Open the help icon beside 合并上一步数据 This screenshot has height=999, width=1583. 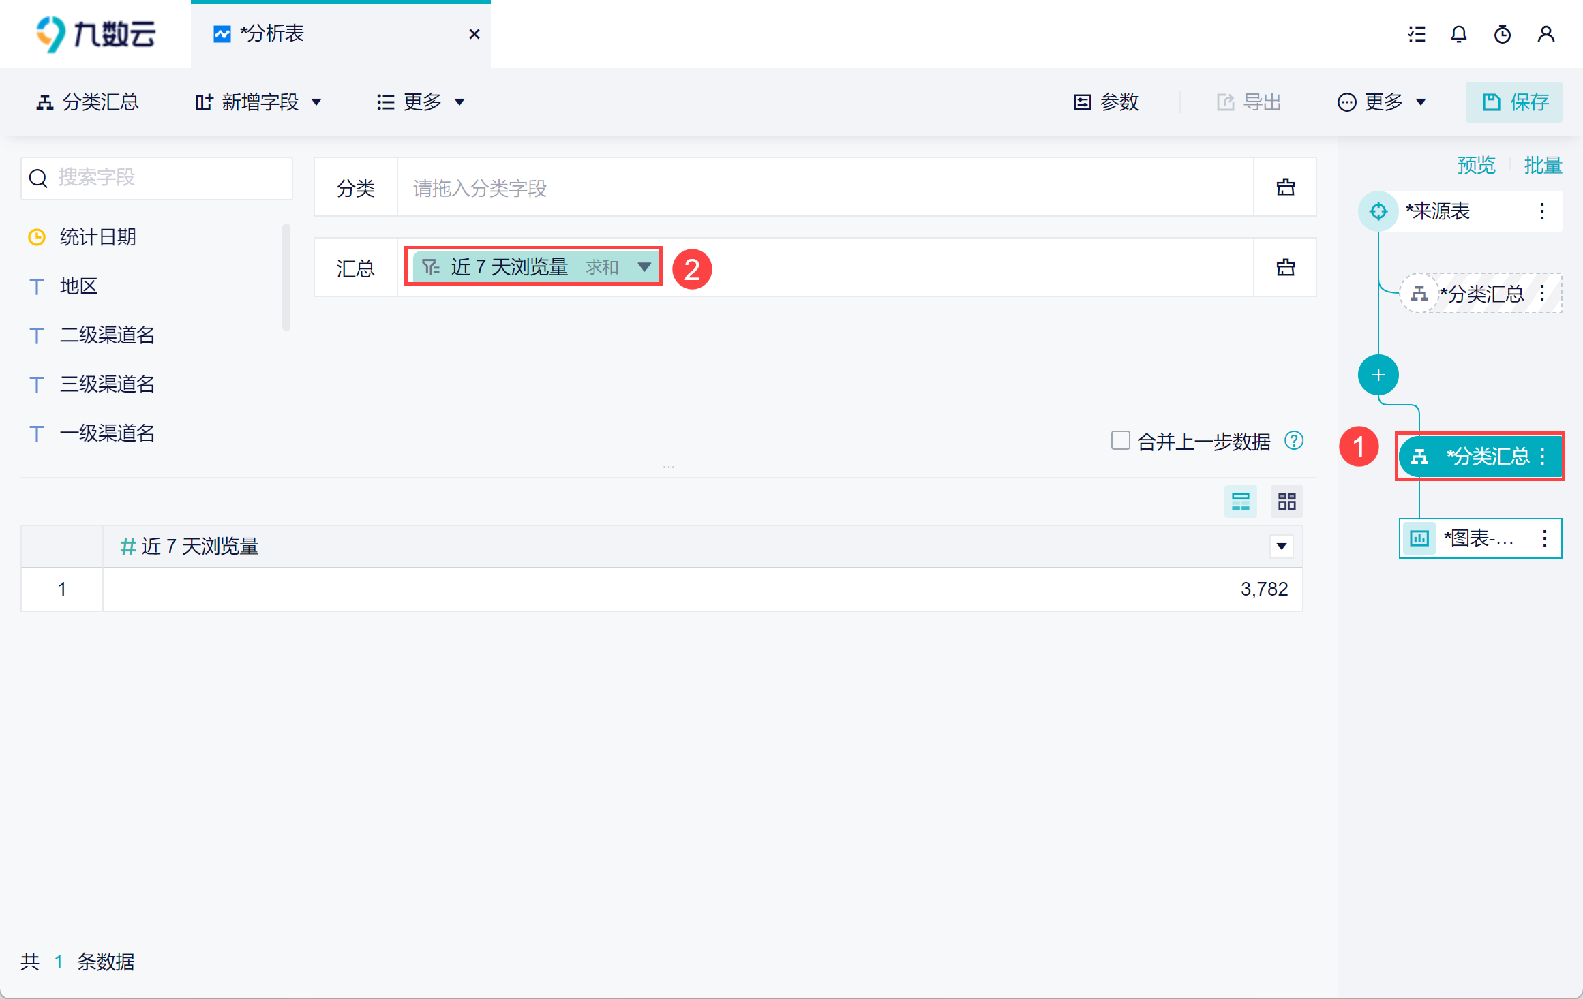pos(1293,441)
